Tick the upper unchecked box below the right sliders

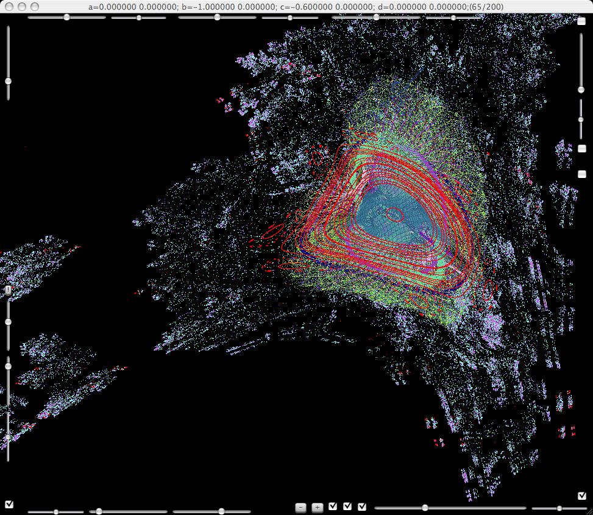tap(581, 149)
